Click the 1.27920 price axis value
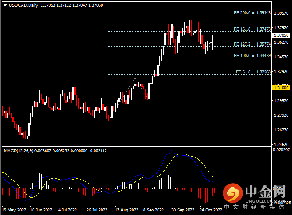This screenshot has width=292, height=215. 281,115
